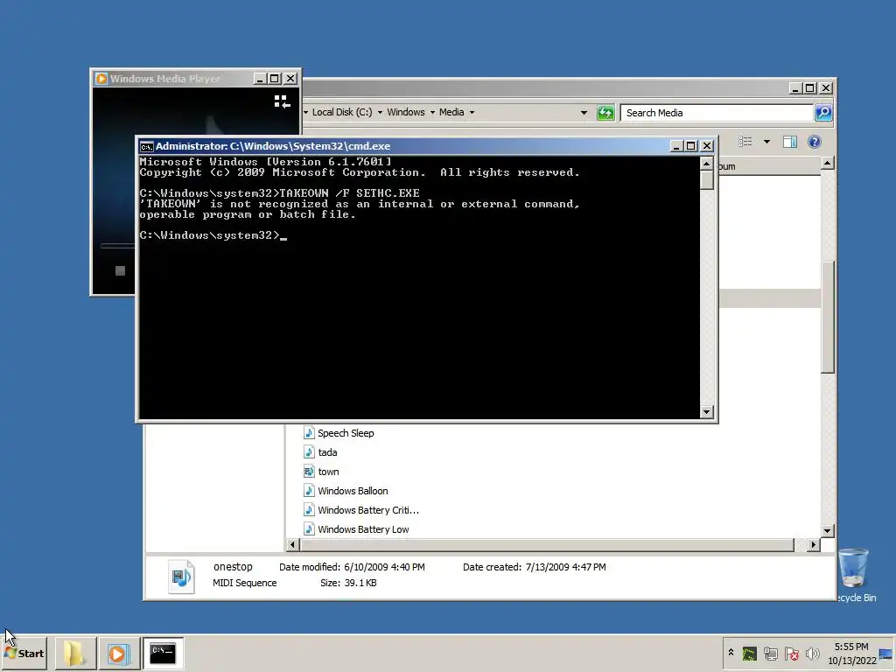Switch to Now Playing library view icon
896x672 pixels.
coord(283,101)
